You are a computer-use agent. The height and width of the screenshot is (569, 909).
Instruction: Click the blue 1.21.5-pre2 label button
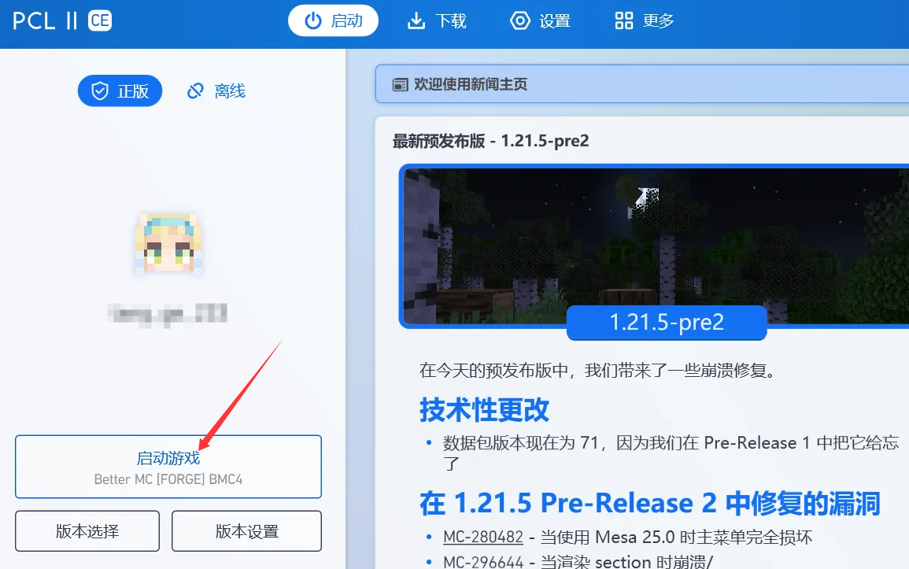(x=667, y=322)
